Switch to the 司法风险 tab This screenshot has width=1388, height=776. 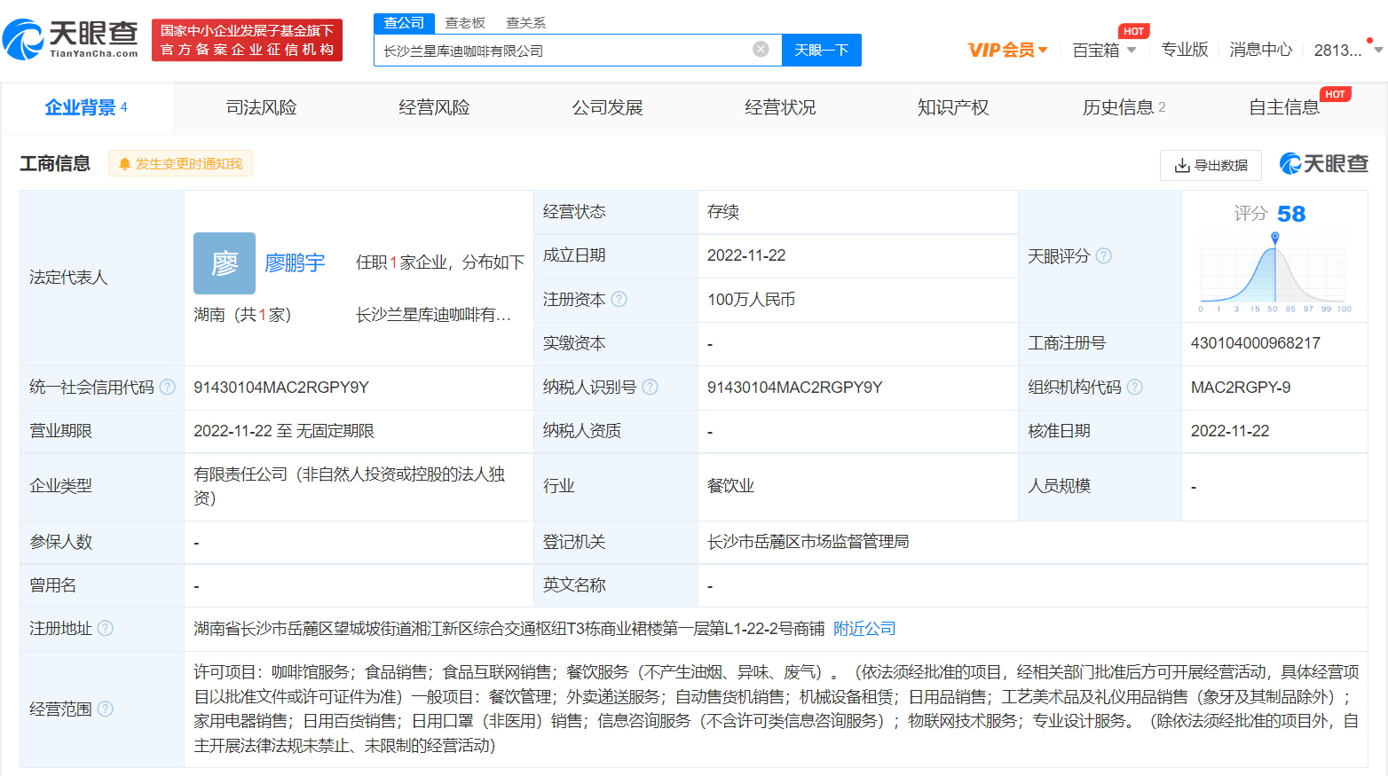[261, 108]
